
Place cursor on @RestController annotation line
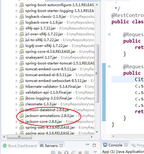tap(127, 15)
